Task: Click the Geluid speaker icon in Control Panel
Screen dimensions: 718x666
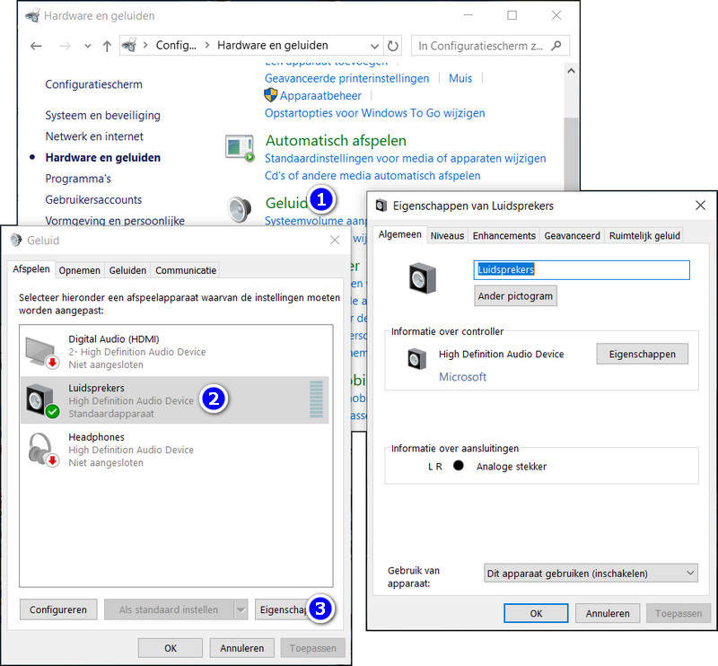Action: [241, 209]
